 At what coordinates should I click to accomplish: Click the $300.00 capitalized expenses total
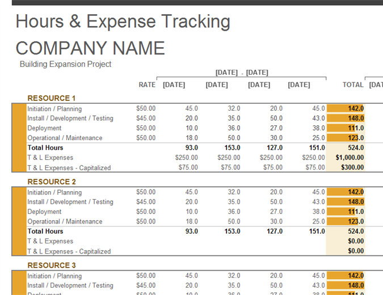click(352, 167)
